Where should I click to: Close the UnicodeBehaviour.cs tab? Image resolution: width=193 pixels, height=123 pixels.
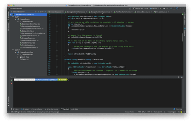click(x=152, y=12)
